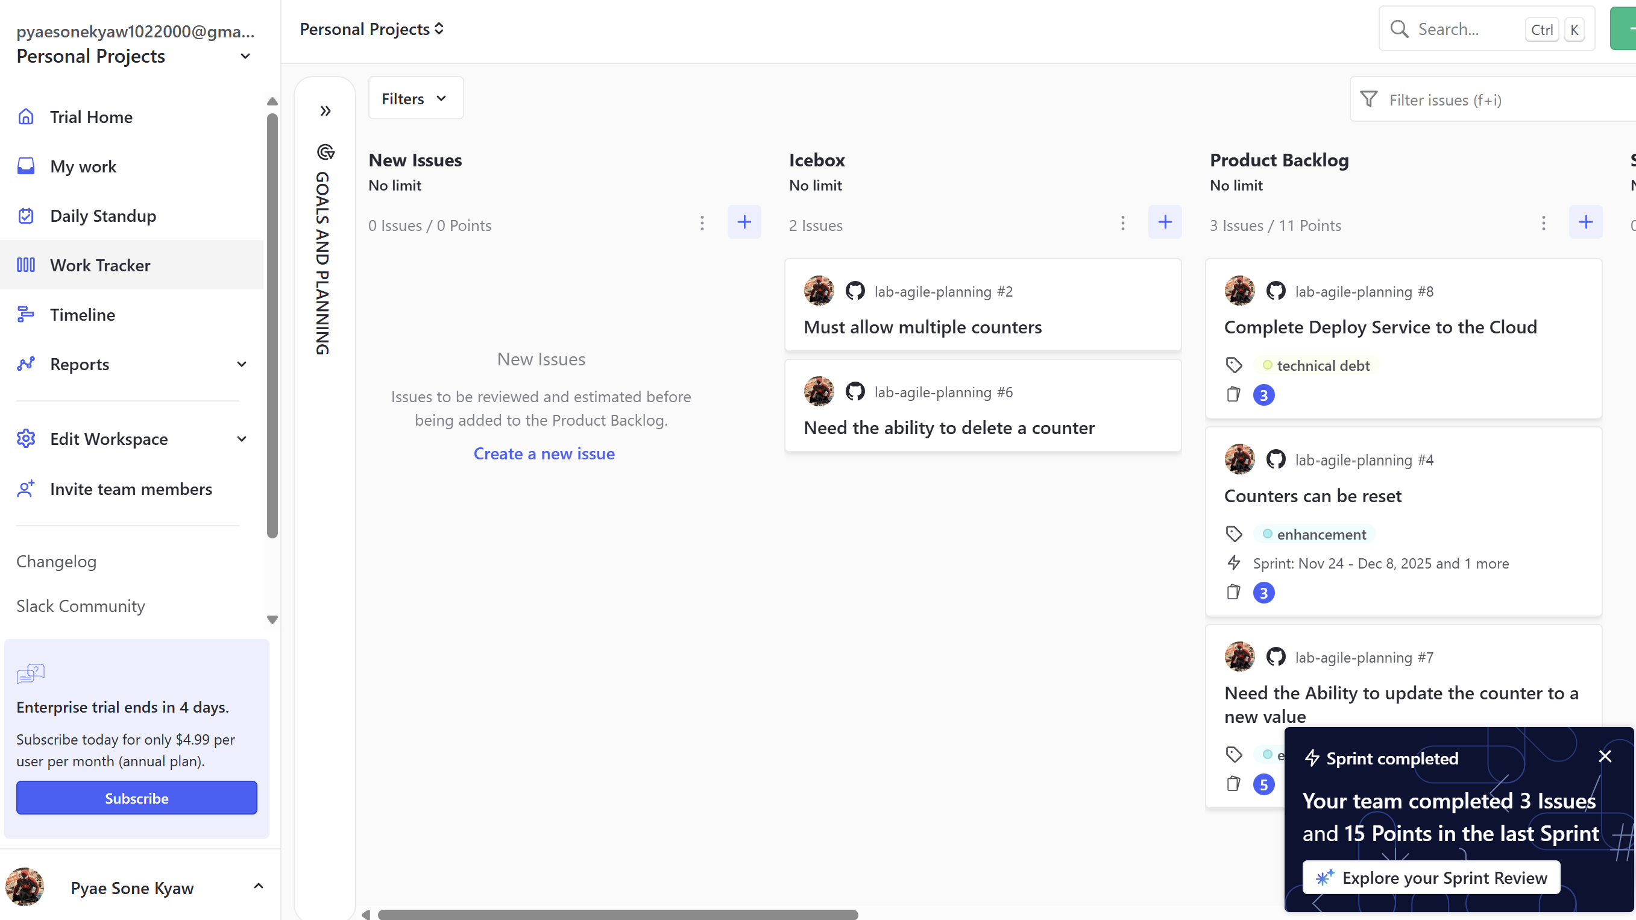Add an issue to Icebox with plus icon
1636x920 pixels.
point(1165,222)
